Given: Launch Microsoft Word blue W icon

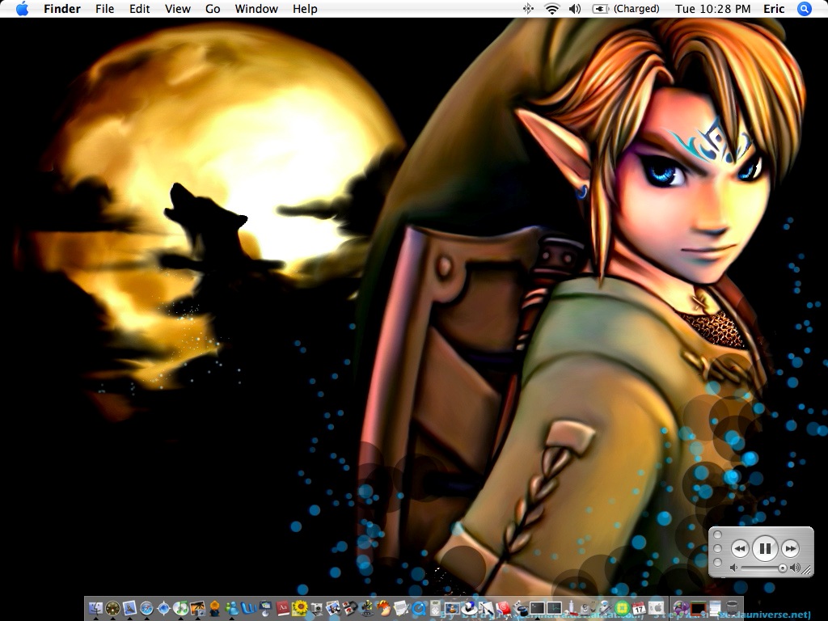Looking at the screenshot, I should pyautogui.click(x=249, y=608).
